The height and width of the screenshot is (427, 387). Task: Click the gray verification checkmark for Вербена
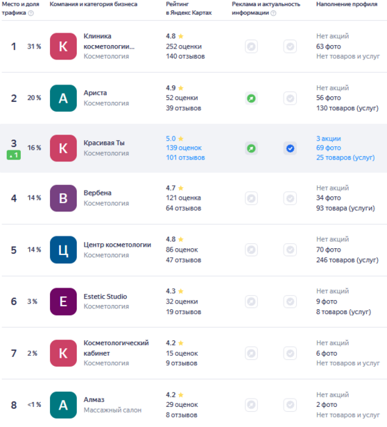tap(290, 198)
